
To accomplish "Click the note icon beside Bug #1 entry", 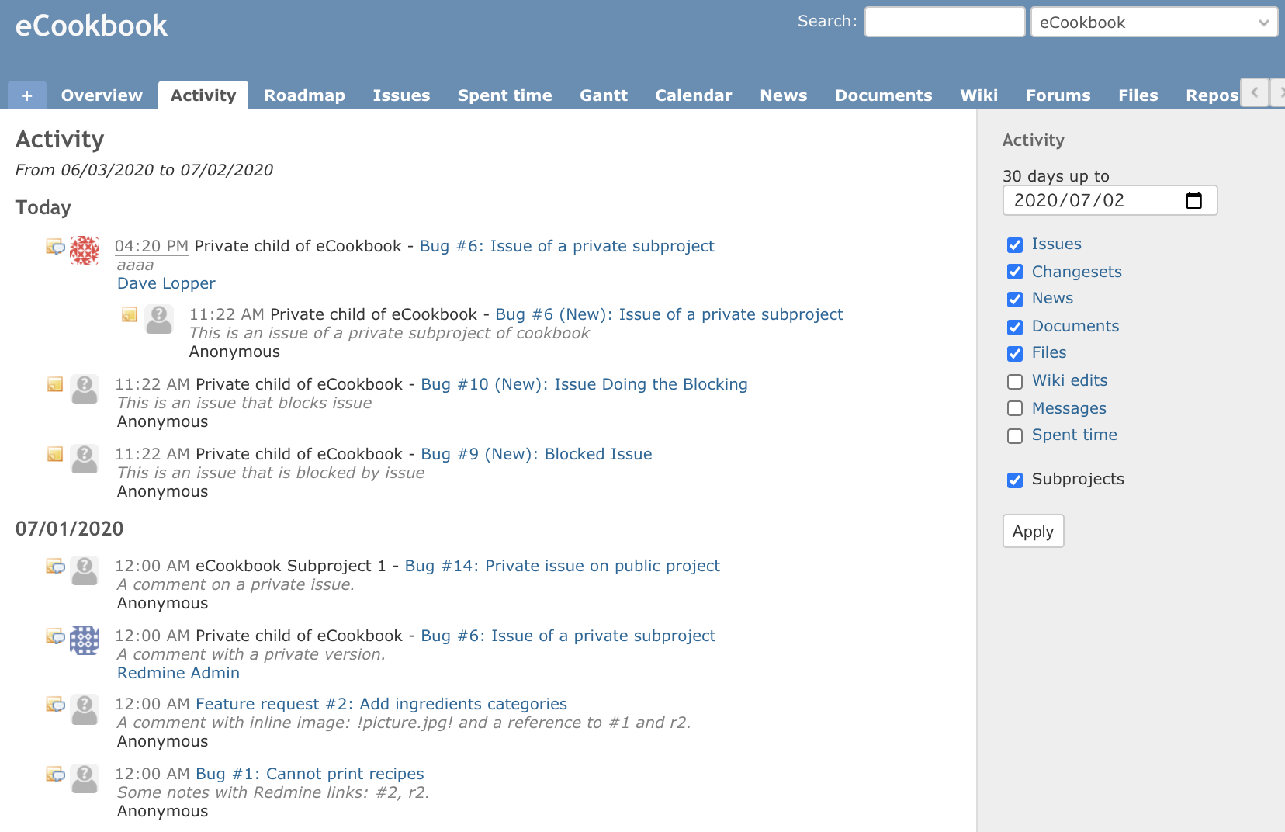I will pos(55,775).
